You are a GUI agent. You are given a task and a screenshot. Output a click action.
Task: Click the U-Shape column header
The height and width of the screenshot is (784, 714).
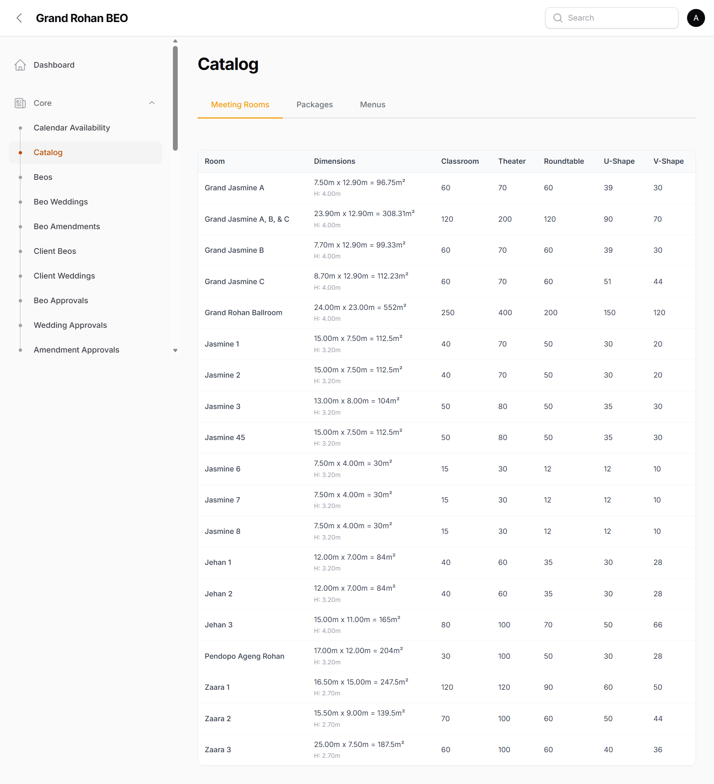[x=619, y=162]
